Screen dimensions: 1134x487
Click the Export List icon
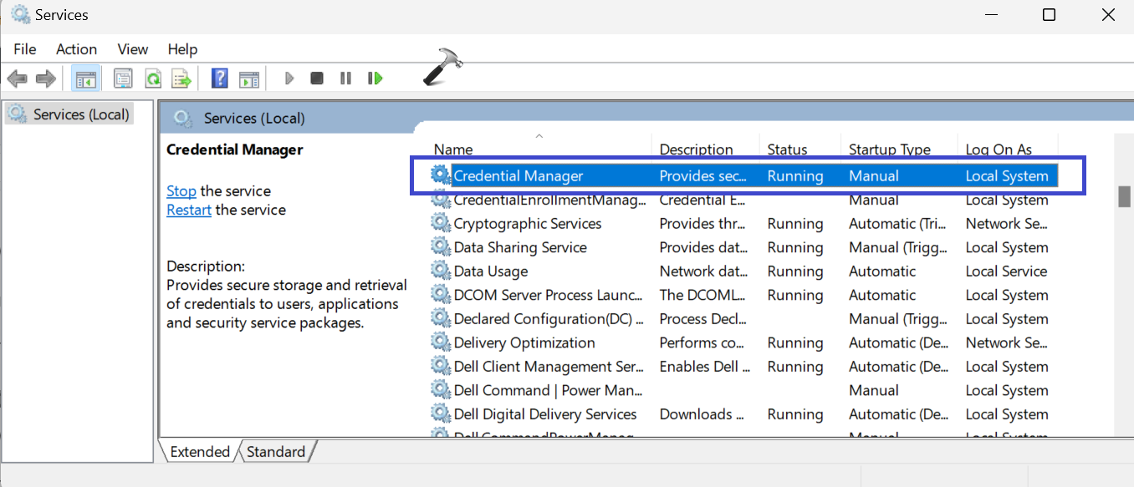(x=181, y=79)
